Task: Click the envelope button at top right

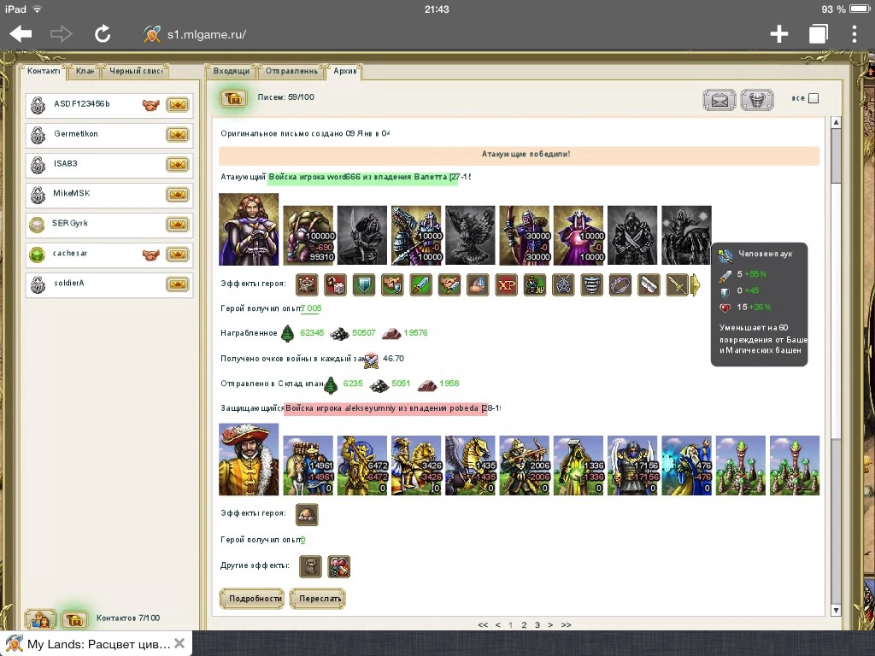Action: [x=719, y=100]
